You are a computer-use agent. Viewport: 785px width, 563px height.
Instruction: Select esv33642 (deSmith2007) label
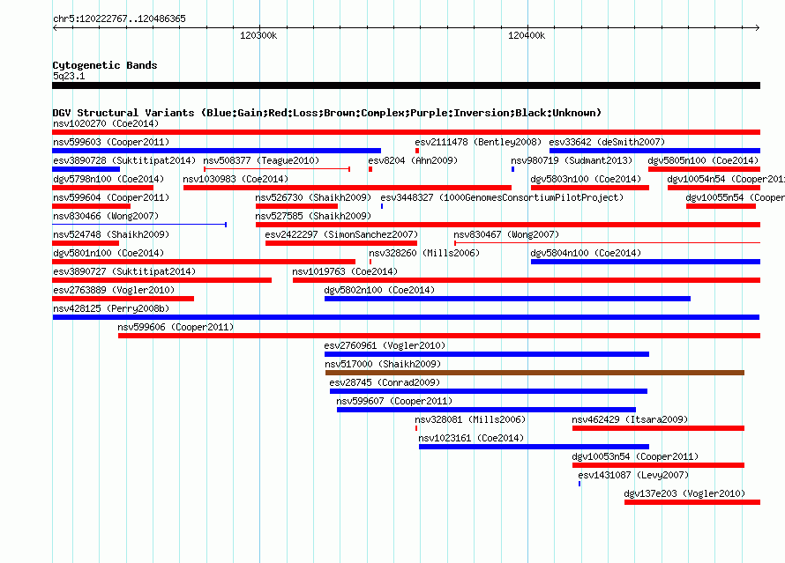(607, 142)
